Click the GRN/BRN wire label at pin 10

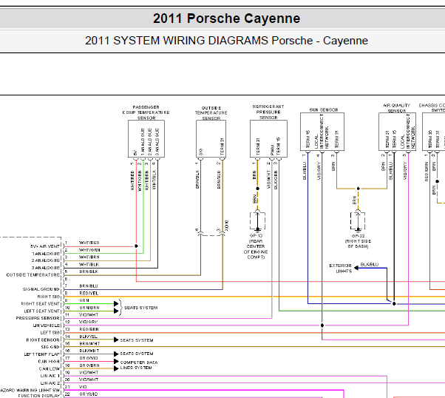(89, 308)
